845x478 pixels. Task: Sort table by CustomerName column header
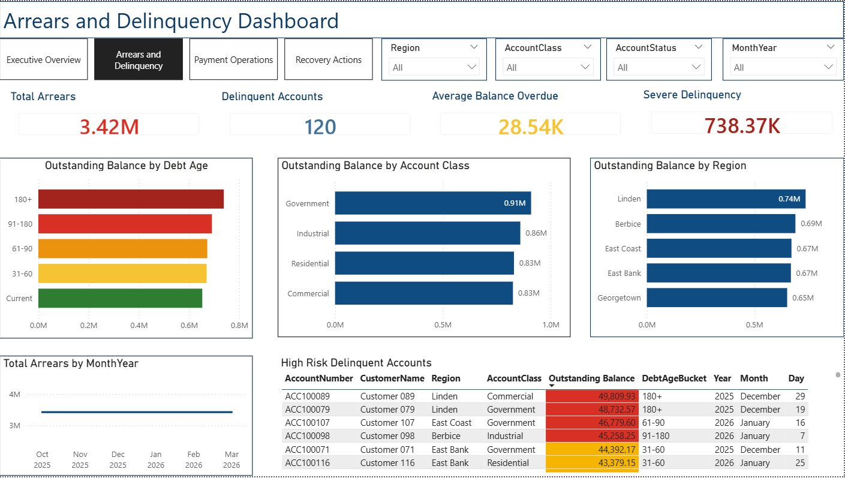(x=392, y=378)
